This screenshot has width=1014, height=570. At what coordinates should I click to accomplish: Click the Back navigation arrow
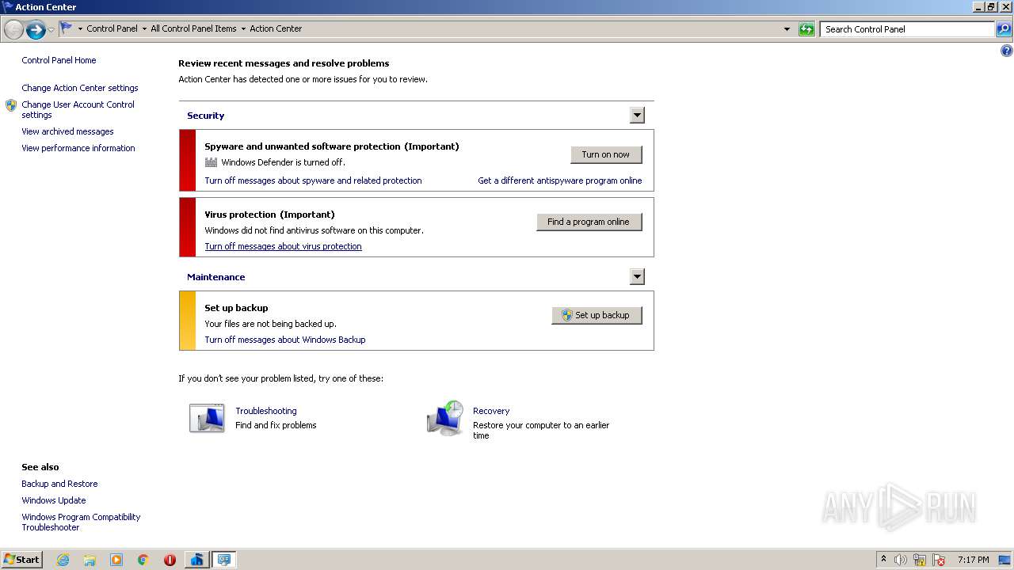13,30
